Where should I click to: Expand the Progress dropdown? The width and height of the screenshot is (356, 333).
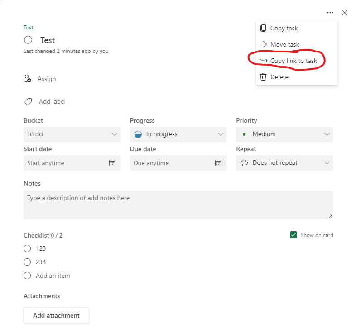pos(178,134)
